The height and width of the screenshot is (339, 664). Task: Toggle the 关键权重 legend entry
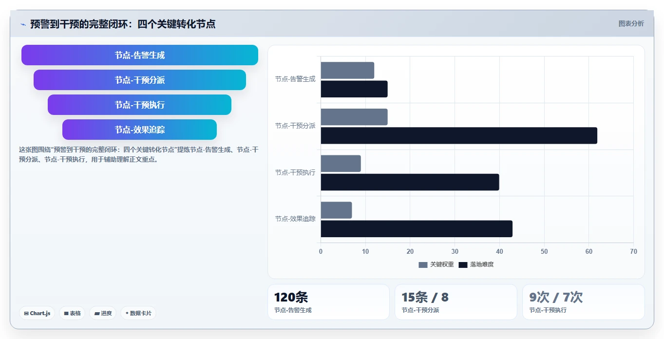coord(436,264)
